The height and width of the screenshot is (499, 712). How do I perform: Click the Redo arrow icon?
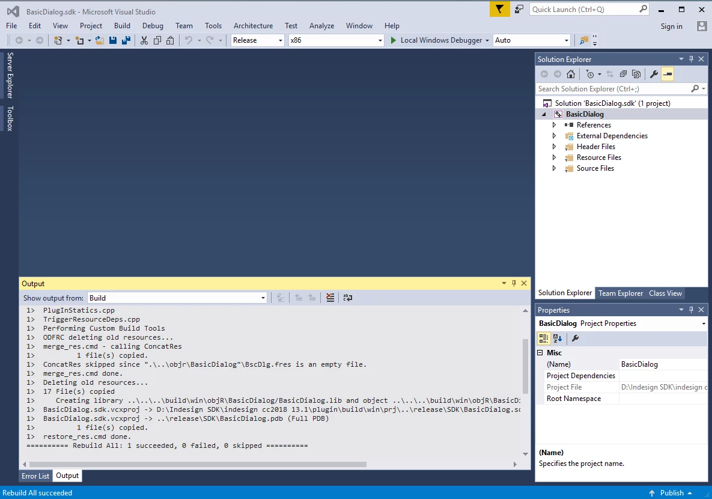click(x=210, y=40)
